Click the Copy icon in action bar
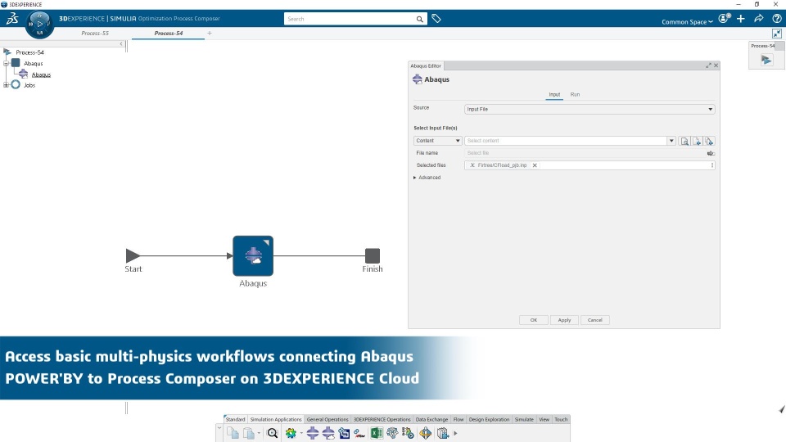This screenshot has width=786, height=442. [233, 433]
